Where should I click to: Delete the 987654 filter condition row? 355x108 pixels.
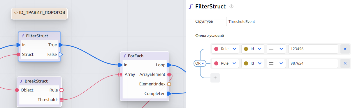coord(345,63)
